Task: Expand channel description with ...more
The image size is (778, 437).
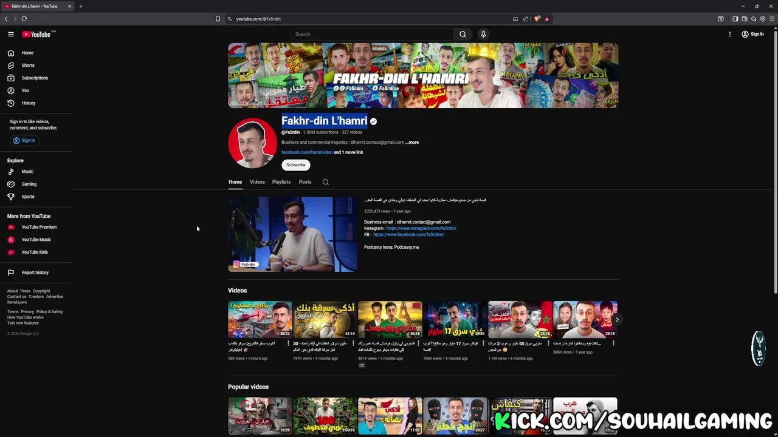Action: tap(412, 142)
